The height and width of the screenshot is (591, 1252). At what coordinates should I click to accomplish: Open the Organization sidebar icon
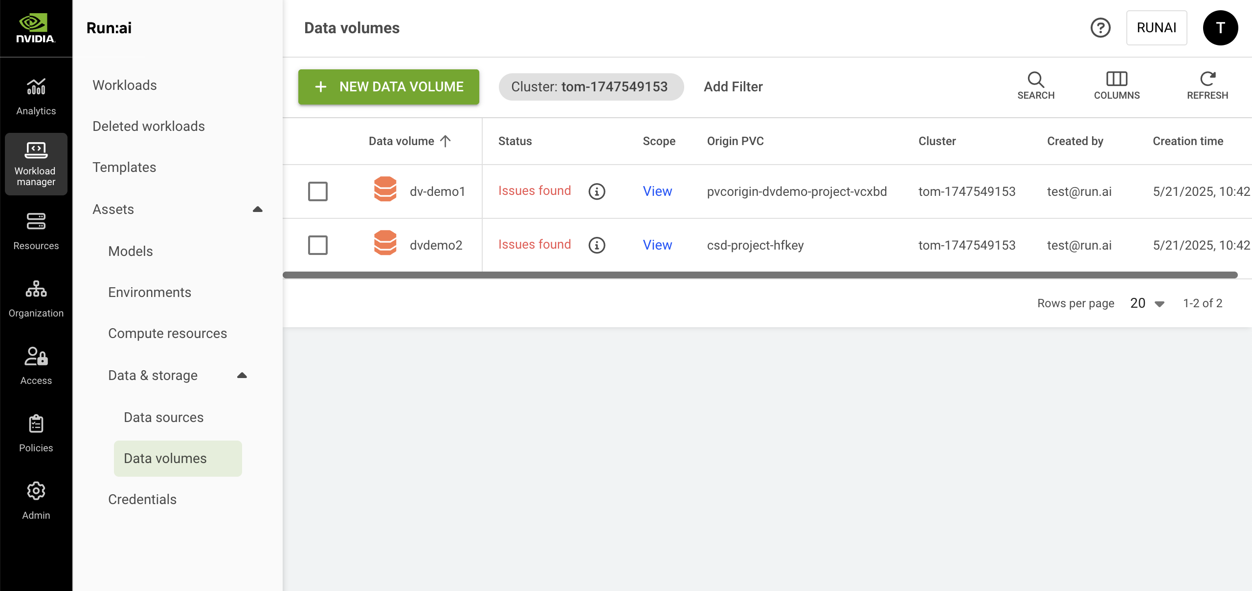pyautogui.click(x=36, y=289)
